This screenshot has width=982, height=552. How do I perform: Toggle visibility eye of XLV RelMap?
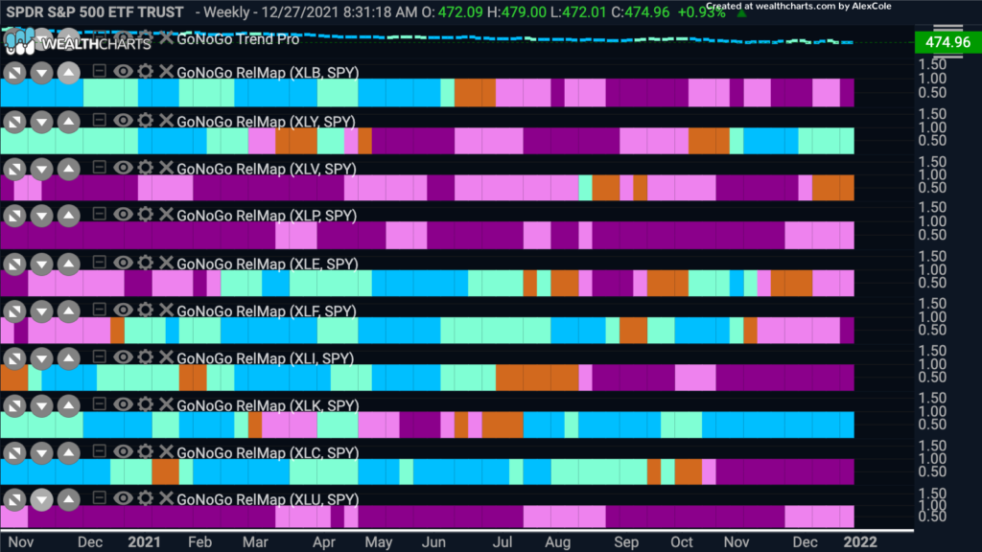click(123, 167)
